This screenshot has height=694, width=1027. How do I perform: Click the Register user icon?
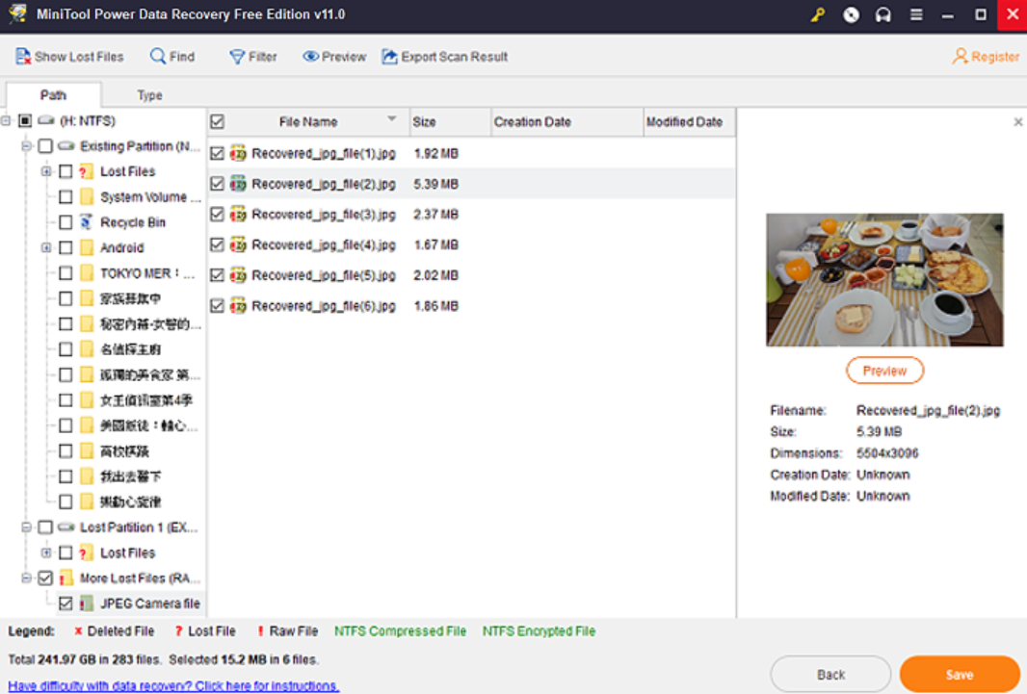[960, 56]
